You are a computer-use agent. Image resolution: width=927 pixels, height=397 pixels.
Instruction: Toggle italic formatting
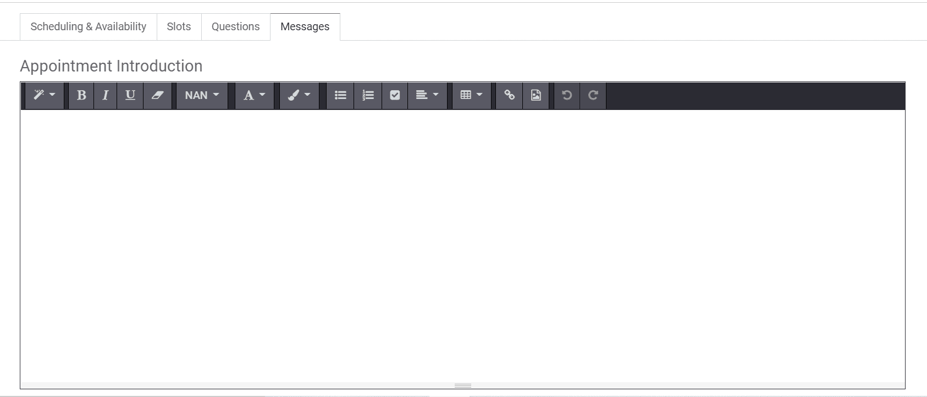pyautogui.click(x=105, y=96)
